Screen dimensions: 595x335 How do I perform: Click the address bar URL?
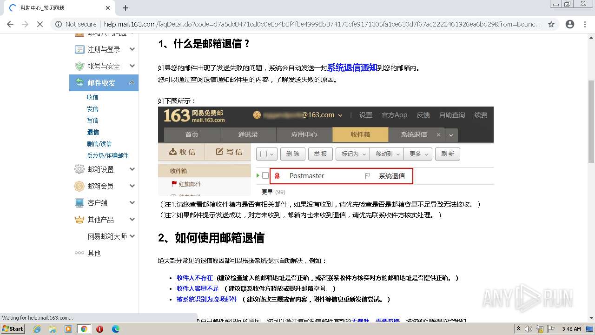click(322, 24)
